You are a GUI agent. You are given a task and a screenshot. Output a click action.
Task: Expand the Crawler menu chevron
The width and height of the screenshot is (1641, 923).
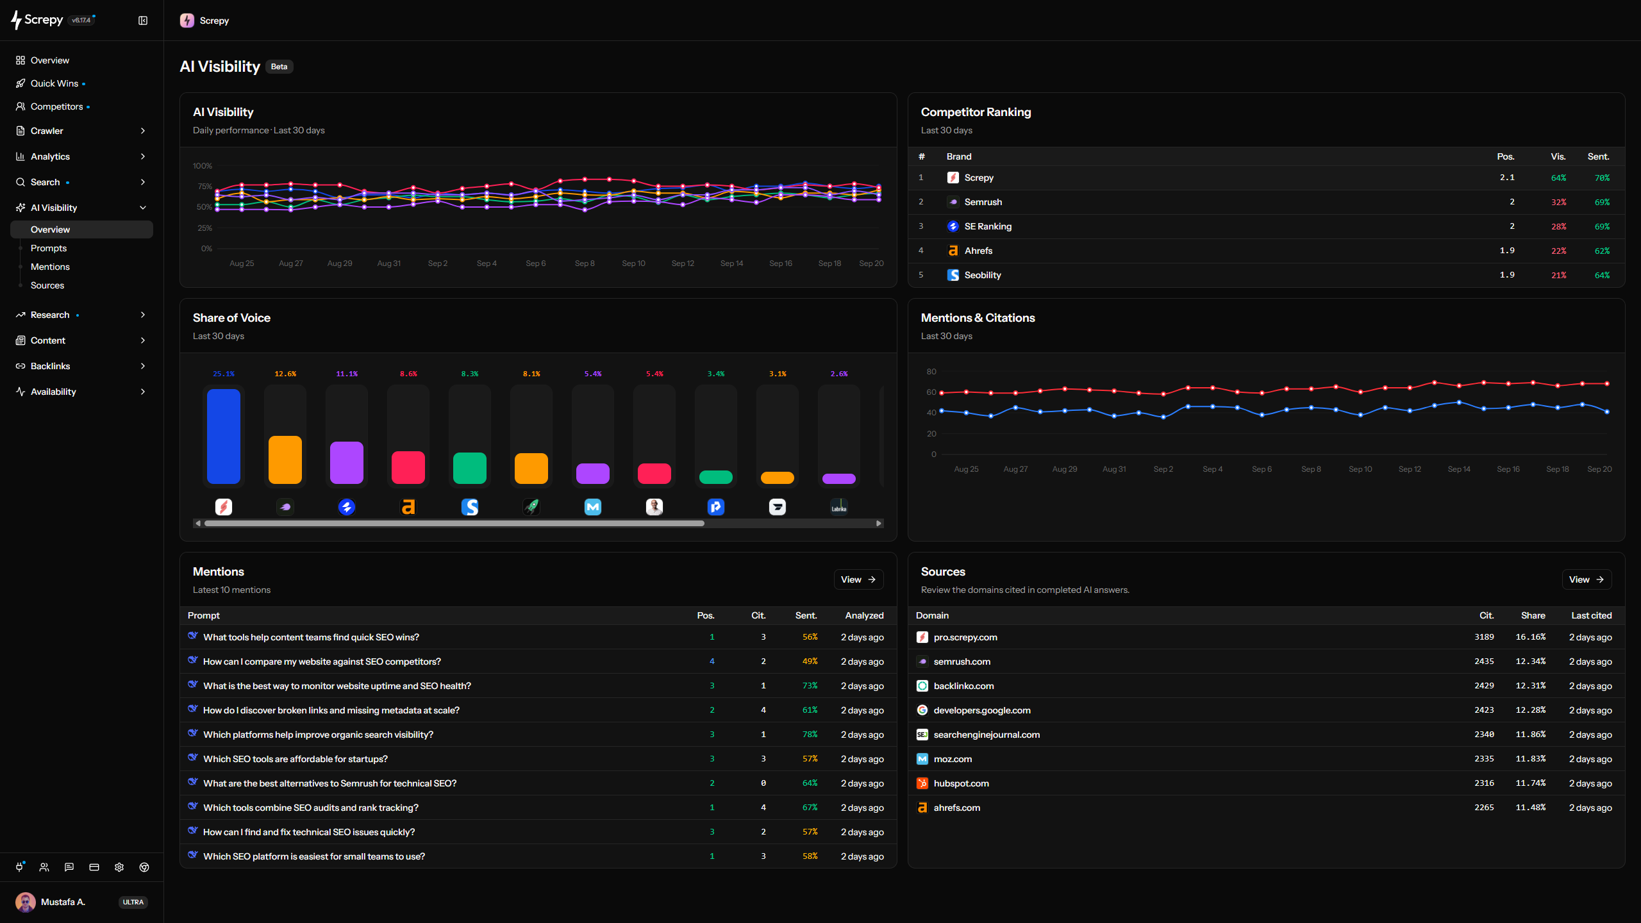click(x=143, y=131)
